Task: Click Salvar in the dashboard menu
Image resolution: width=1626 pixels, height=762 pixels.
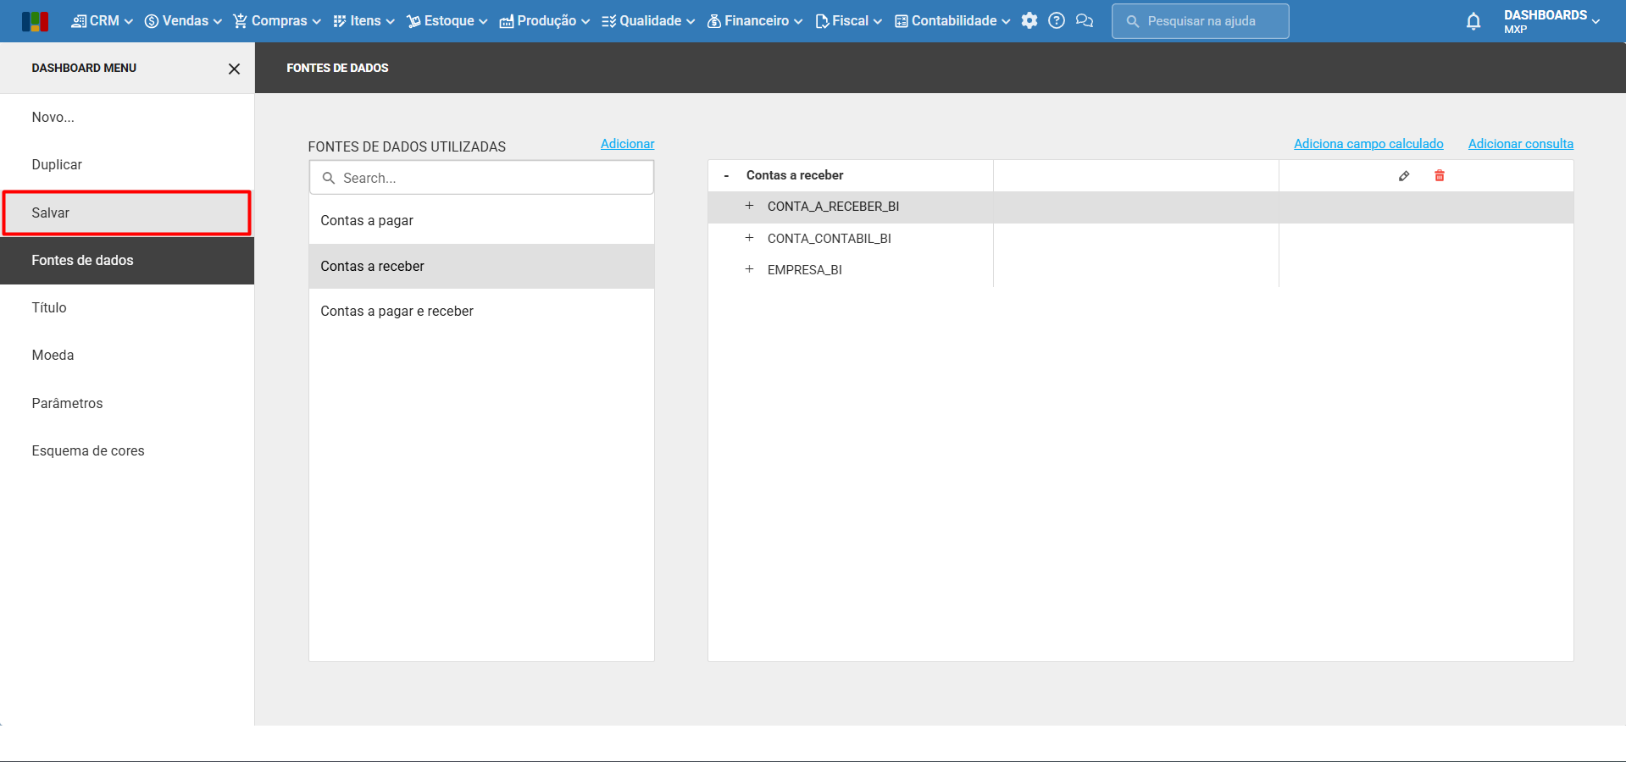Action: [127, 213]
